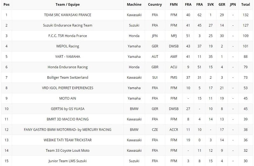This screenshot has height=166, width=254.
Task: Open Junior Team LMS Suzuki entry
Action: [67, 161]
